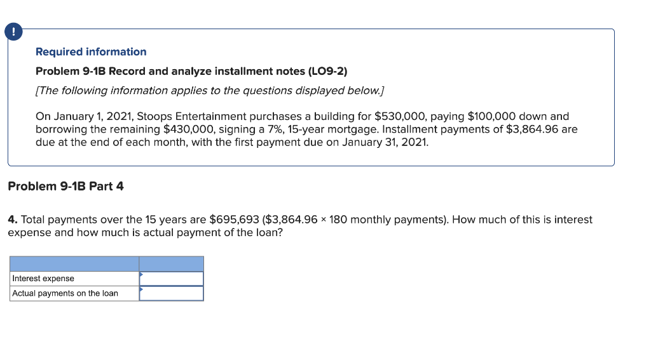Click the exclamation alert icon

[x=14, y=32]
